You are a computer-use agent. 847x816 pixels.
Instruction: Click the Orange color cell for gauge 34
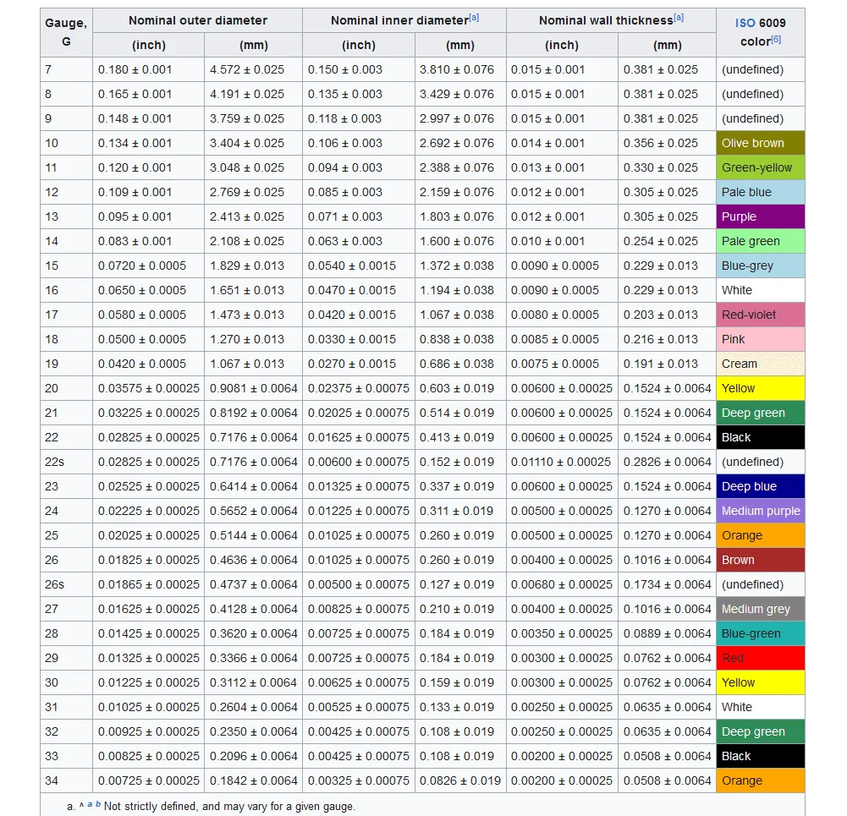pos(761,780)
